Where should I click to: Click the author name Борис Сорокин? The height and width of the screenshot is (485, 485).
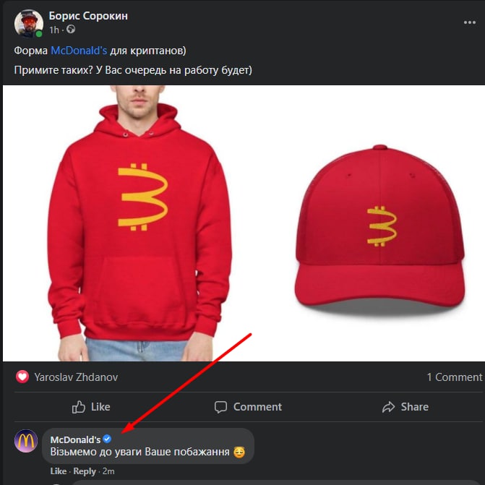(88, 16)
